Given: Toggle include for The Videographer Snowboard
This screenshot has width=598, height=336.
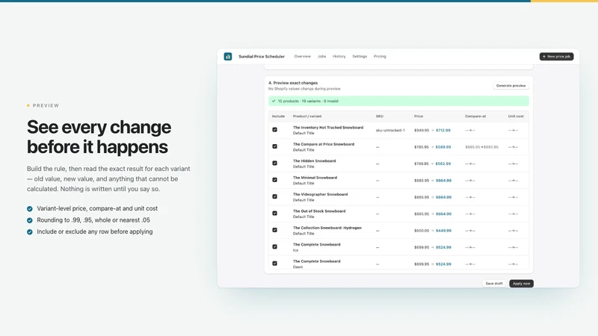Looking at the screenshot, I should coord(274,196).
